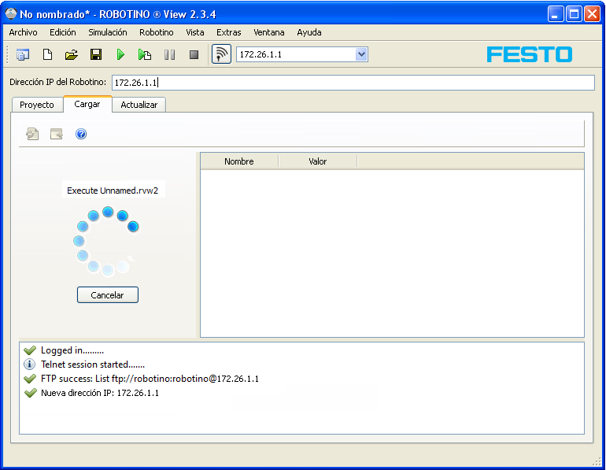
Task: Pause the simulation in the toolbar
Action: click(x=169, y=54)
